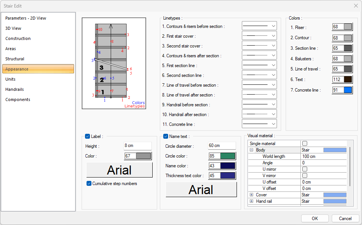
Task: Open the 3D View settings page
Action: 13,28
